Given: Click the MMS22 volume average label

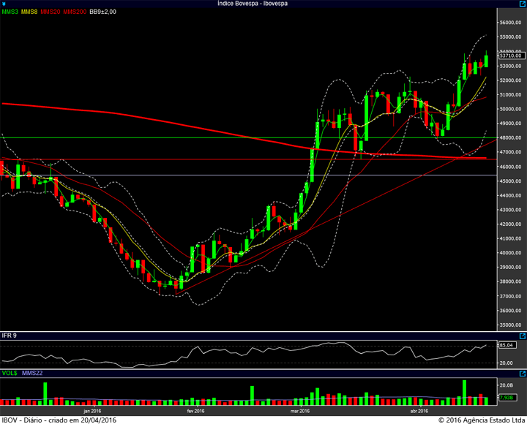Looking at the screenshot, I should [32, 373].
